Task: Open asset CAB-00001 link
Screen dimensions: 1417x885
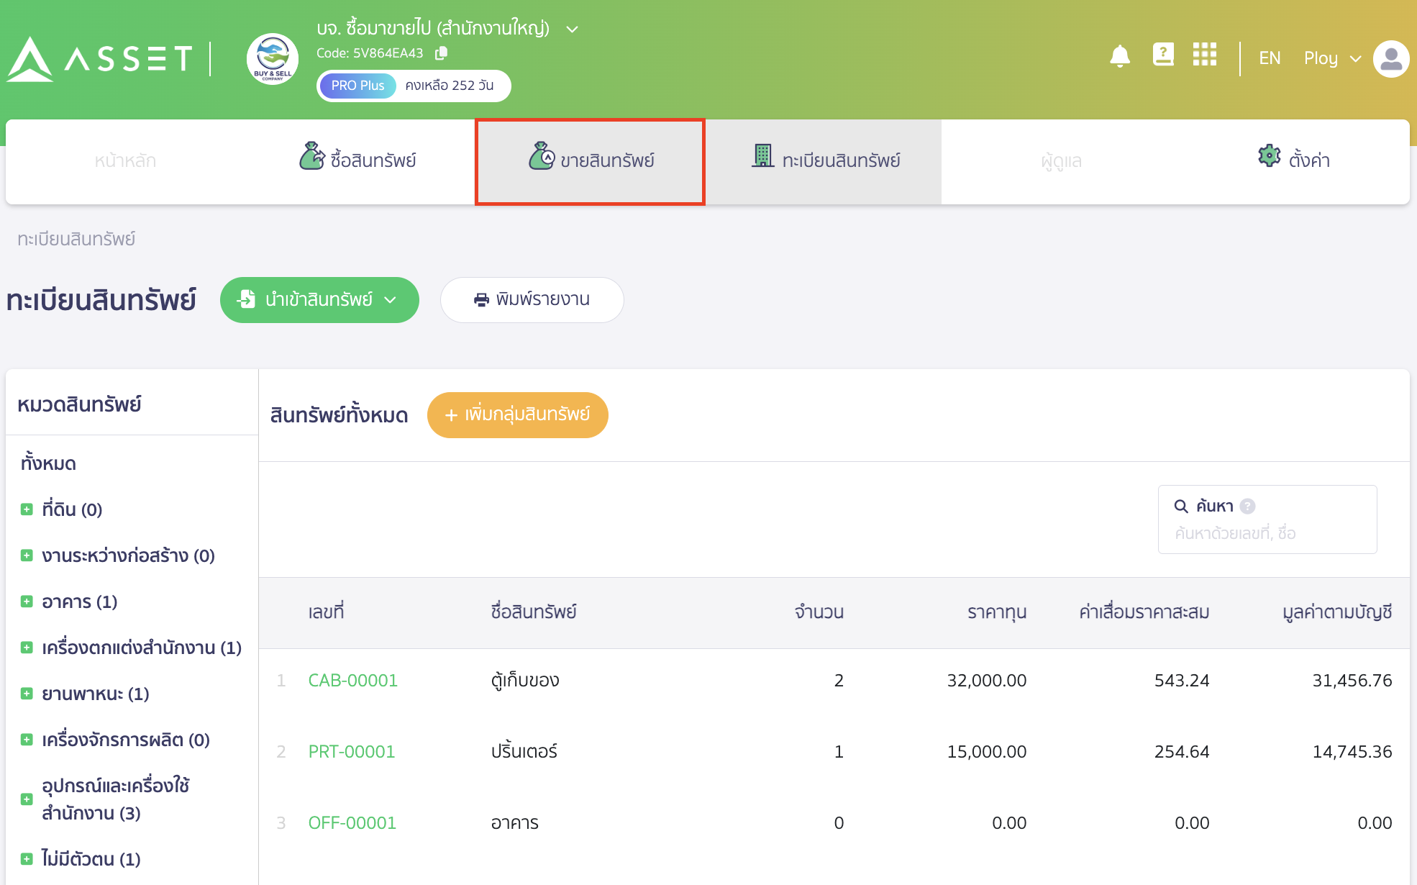Action: 352,679
